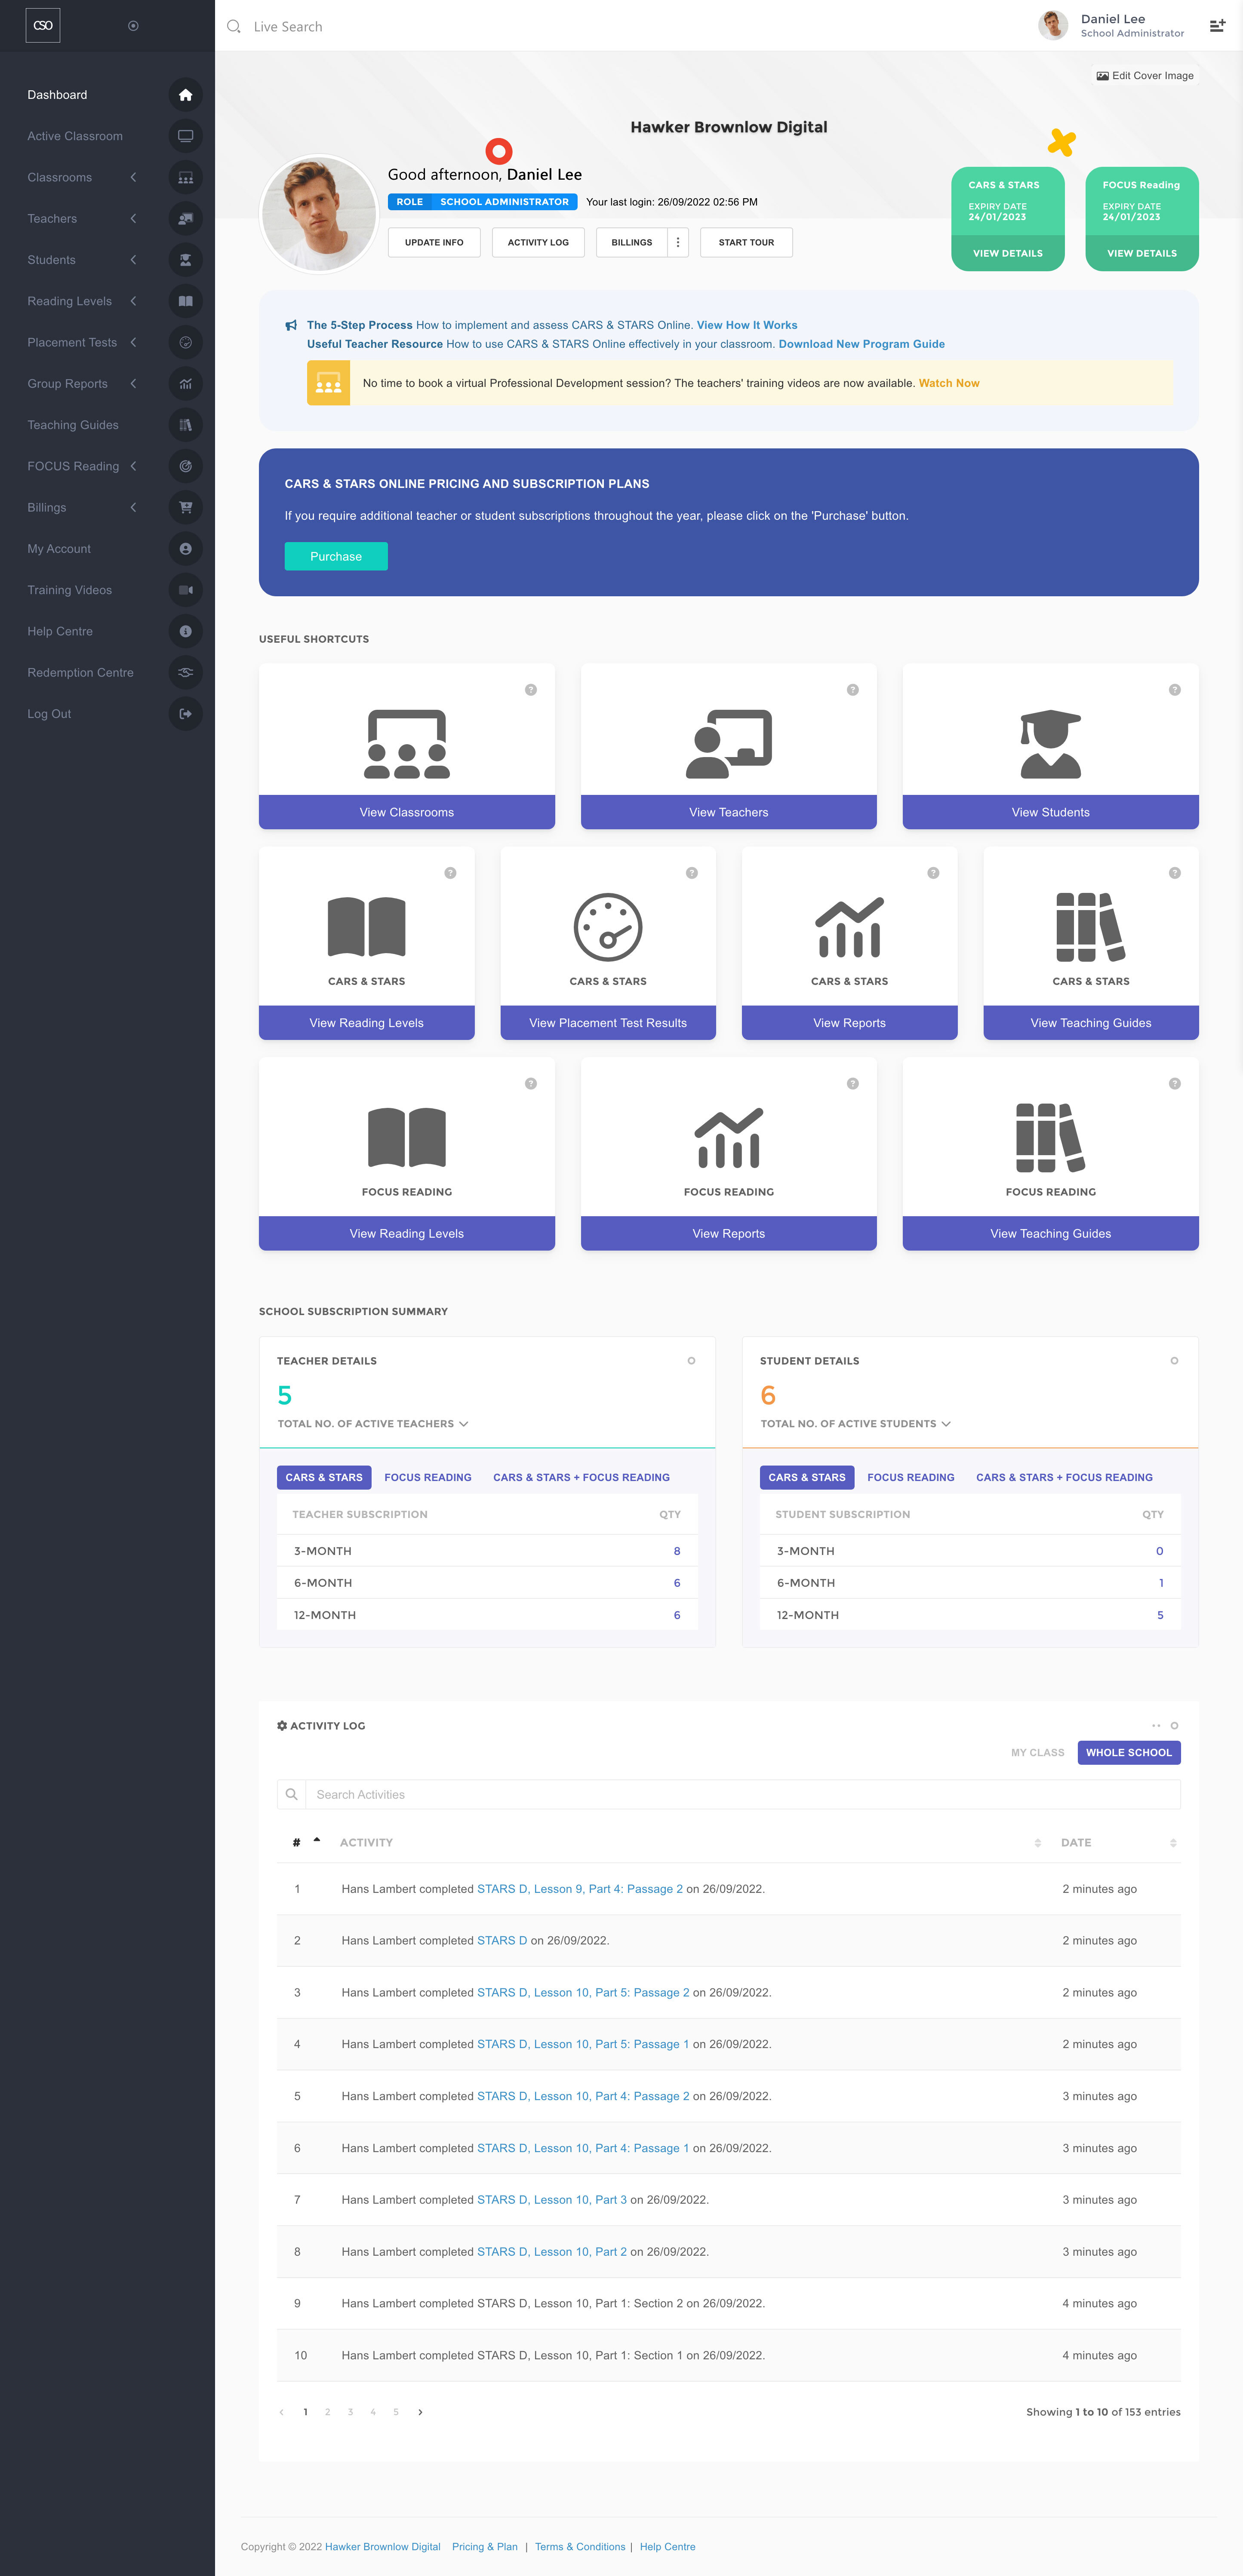
Task: Click the classrooms icon on View Classrooms card
Action: click(407, 744)
